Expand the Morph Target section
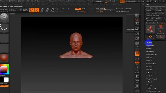Image resolution: width=166 pixels, height=93 pixels. 151,79
